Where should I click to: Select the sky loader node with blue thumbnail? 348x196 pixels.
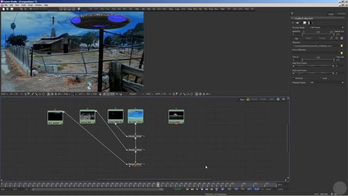click(135, 116)
